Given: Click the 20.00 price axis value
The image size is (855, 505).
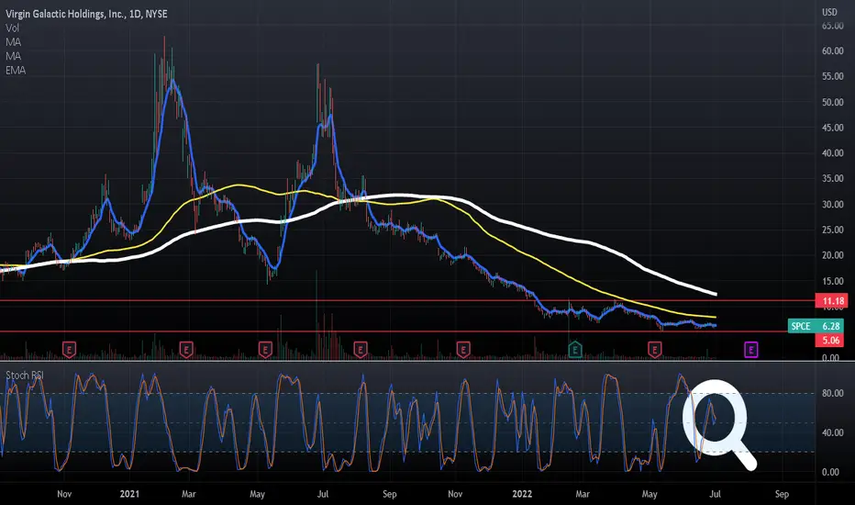Looking at the screenshot, I should click(x=833, y=255).
